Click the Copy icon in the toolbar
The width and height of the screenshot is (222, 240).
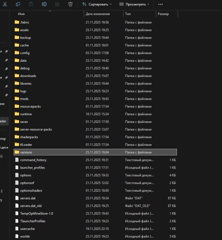18,4
